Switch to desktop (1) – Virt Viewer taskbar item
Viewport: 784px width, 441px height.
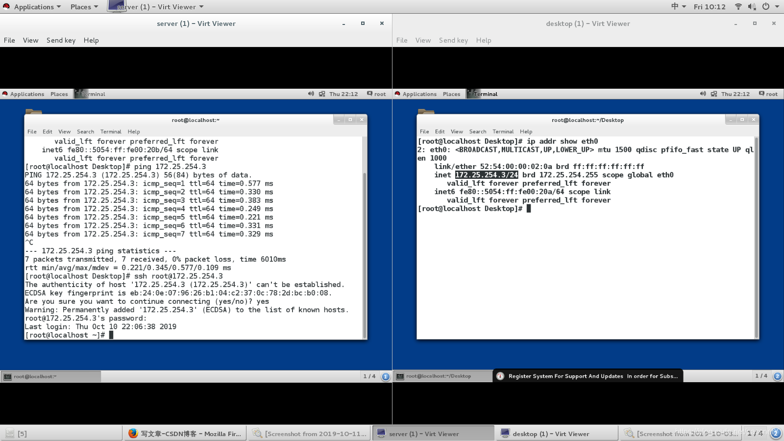(557, 434)
